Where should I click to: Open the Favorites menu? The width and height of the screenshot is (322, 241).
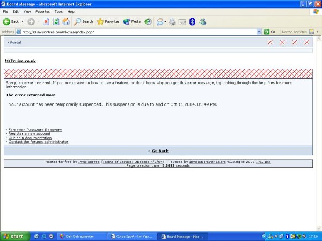pyautogui.click(x=42, y=11)
